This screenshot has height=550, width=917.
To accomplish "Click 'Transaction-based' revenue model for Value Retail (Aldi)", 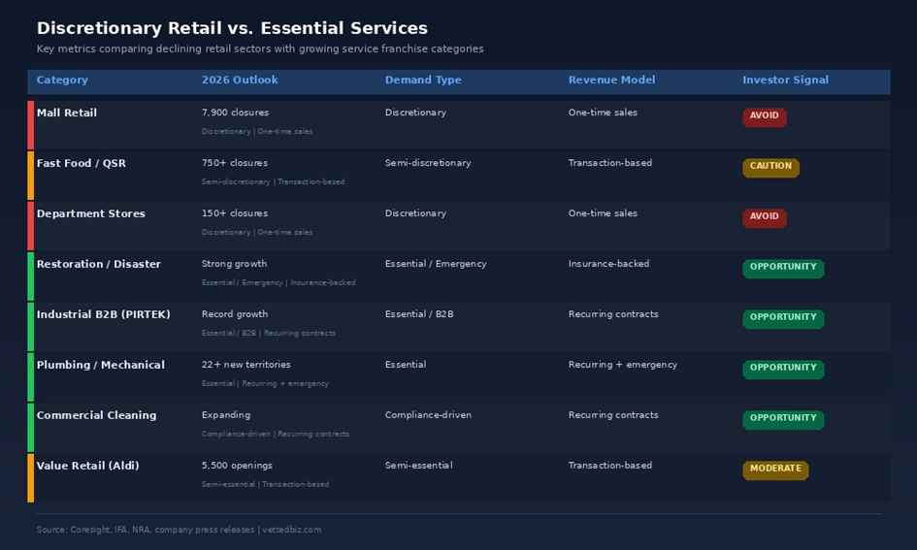I will pos(610,466).
